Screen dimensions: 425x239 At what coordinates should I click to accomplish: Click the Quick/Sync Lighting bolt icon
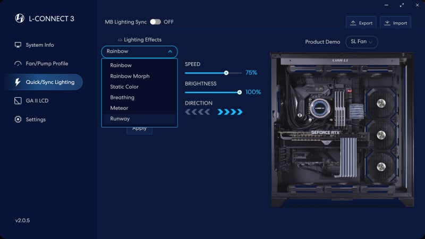(18, 82)
